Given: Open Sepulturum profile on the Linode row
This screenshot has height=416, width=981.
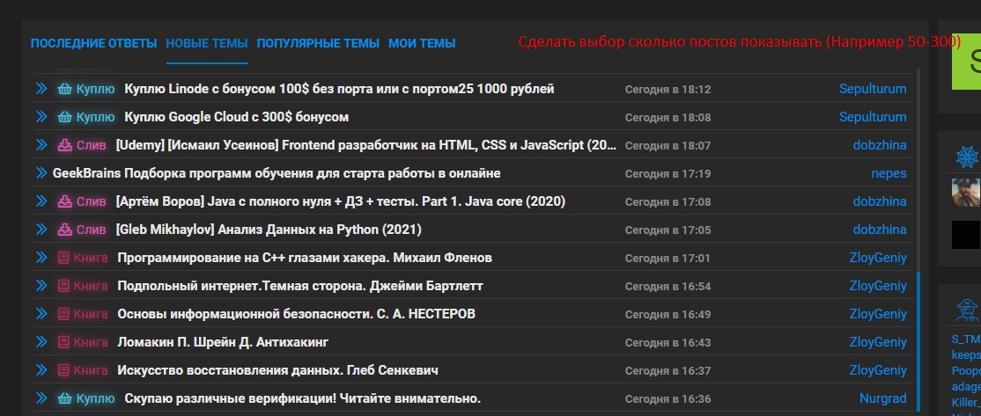Looking at the screenshot, I should tap(873, 89).
